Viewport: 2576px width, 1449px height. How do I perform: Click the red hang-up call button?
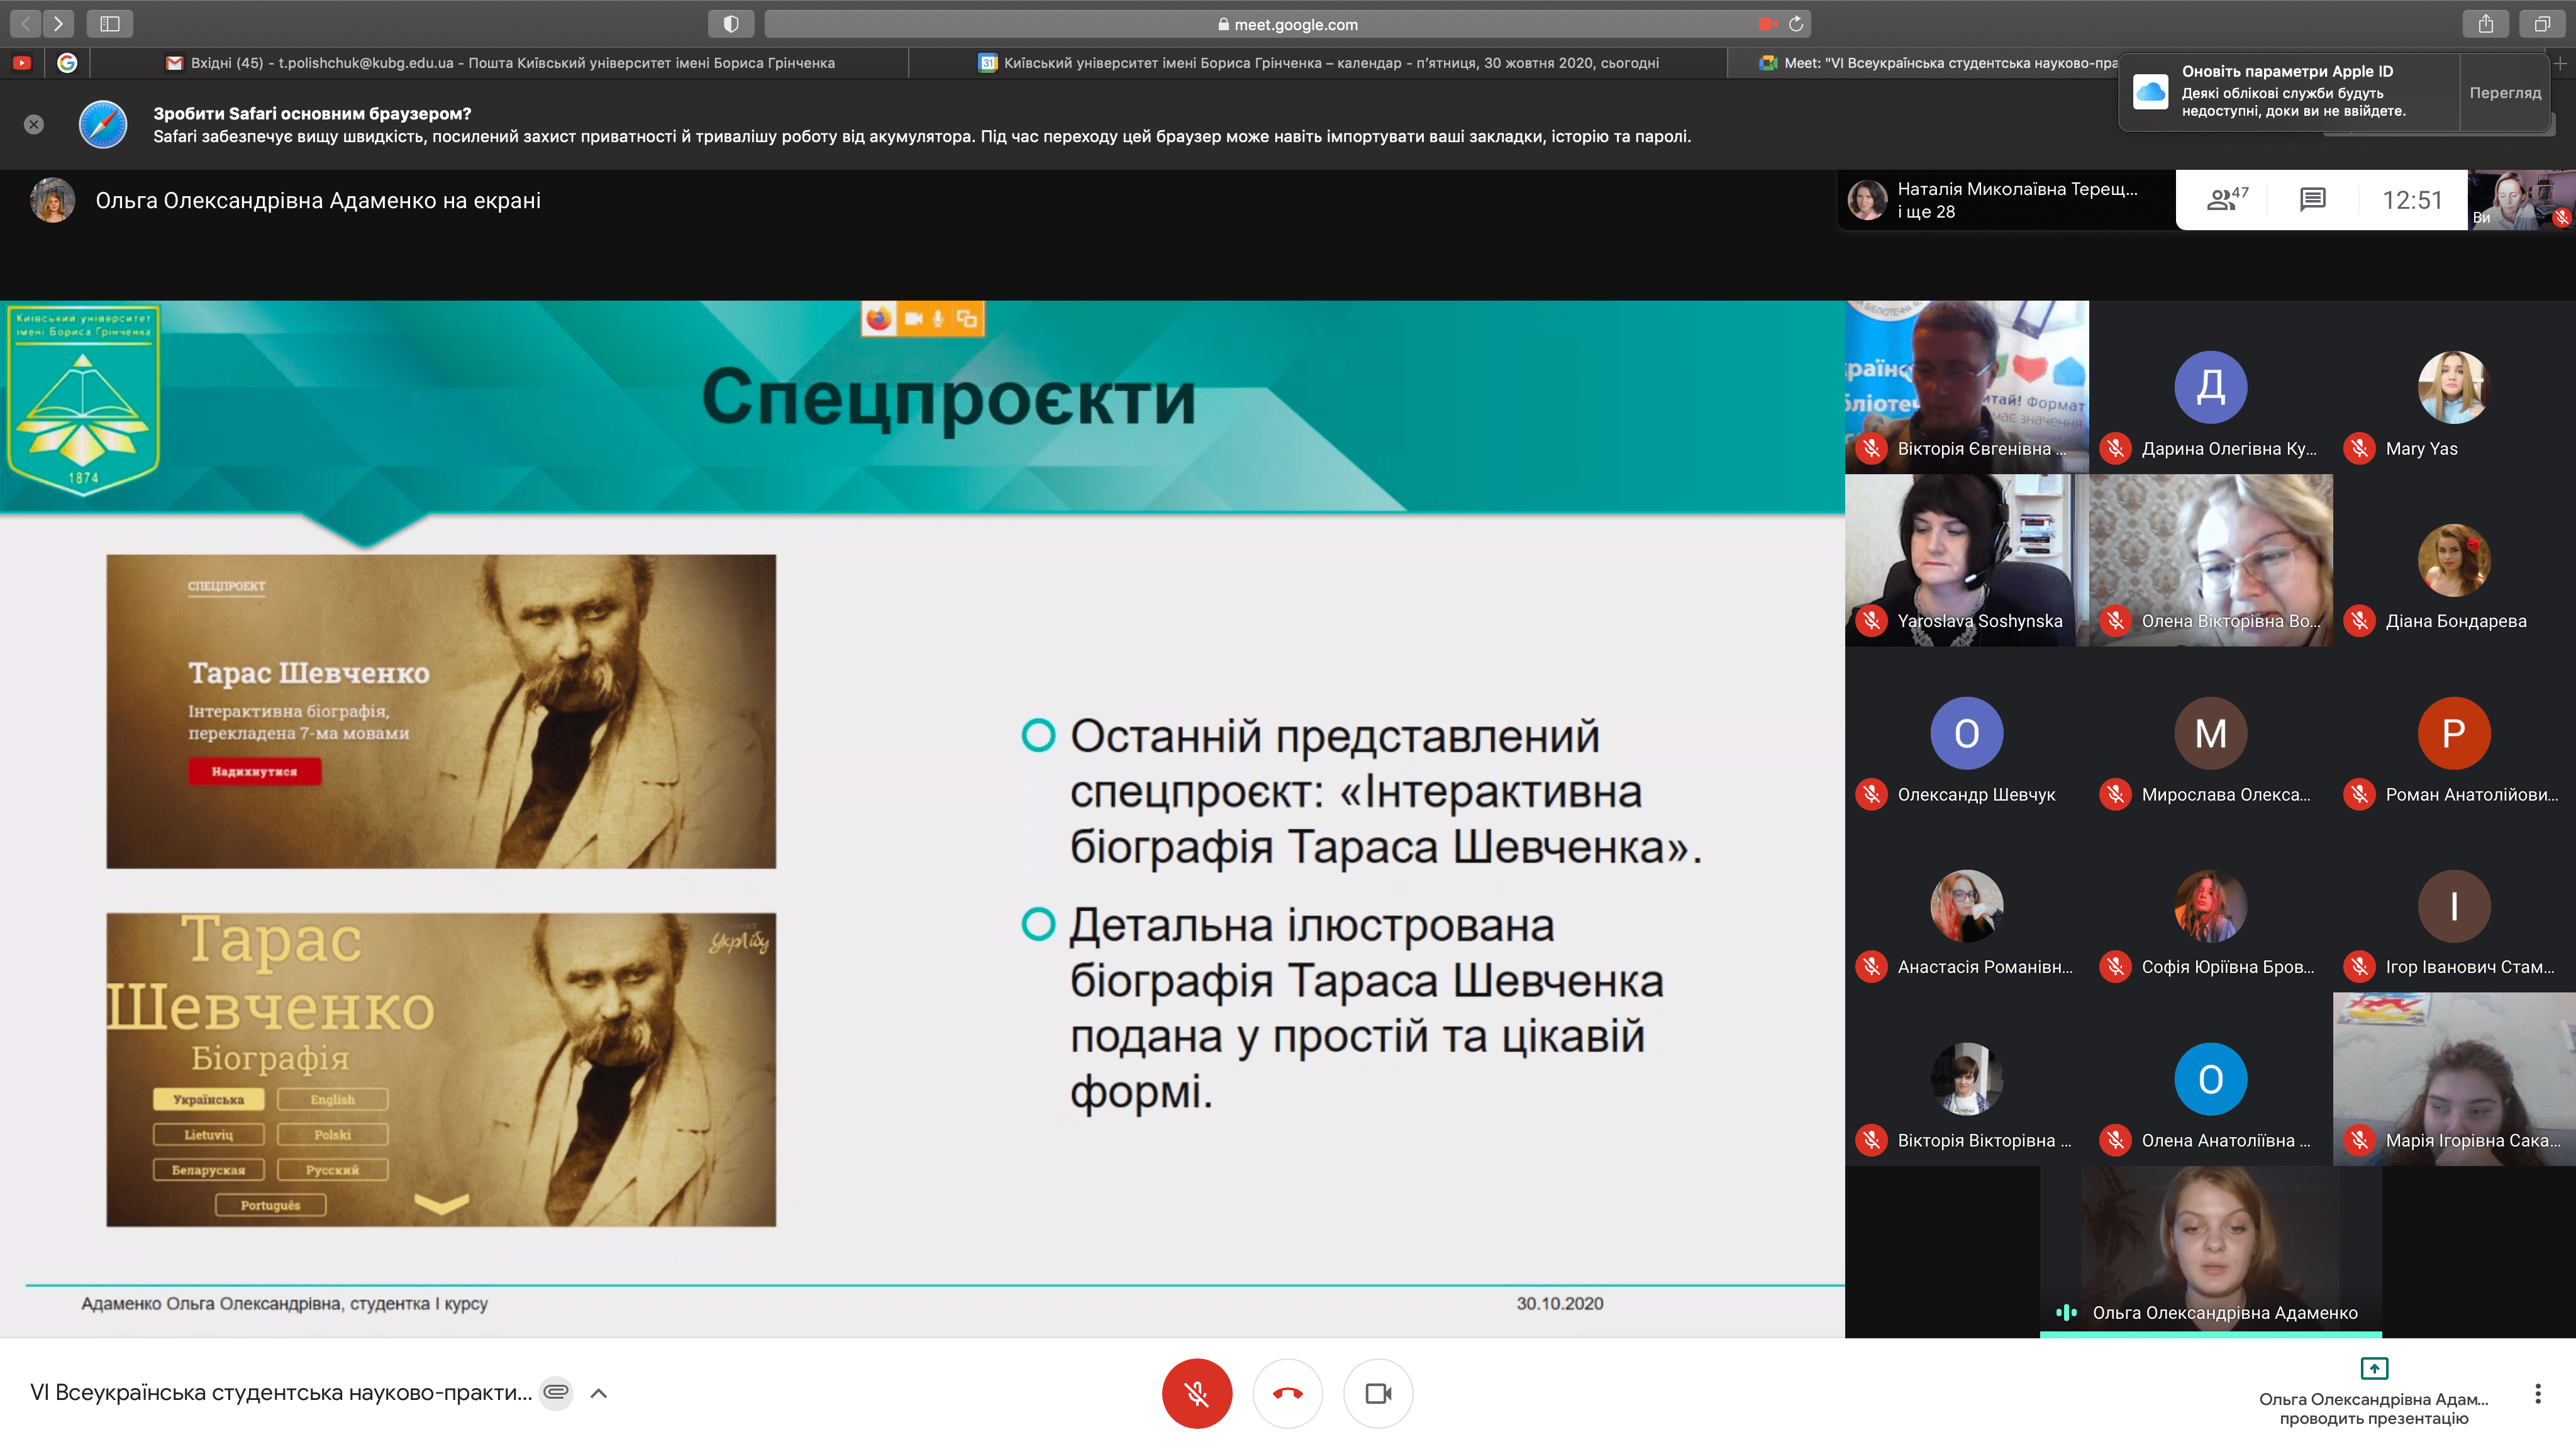coord(1287,1393)
